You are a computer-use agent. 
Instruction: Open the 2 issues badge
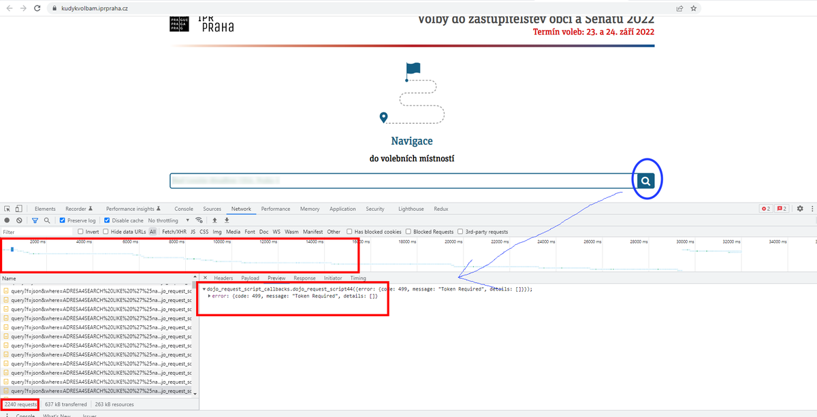tap(765, 209)
